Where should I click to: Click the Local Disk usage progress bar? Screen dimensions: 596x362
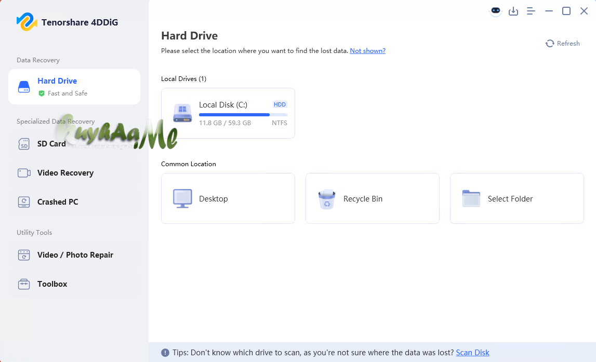point(243,115)
